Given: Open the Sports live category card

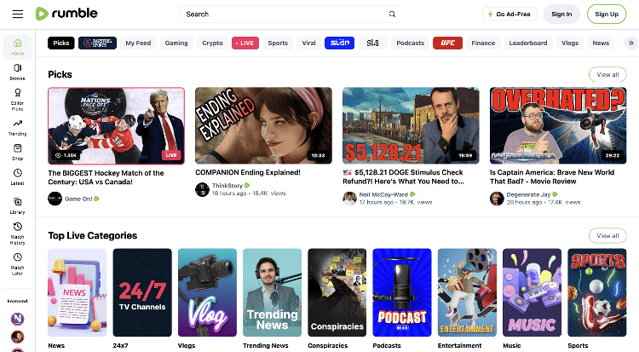Looking at the screenshot, I should 597,292.
